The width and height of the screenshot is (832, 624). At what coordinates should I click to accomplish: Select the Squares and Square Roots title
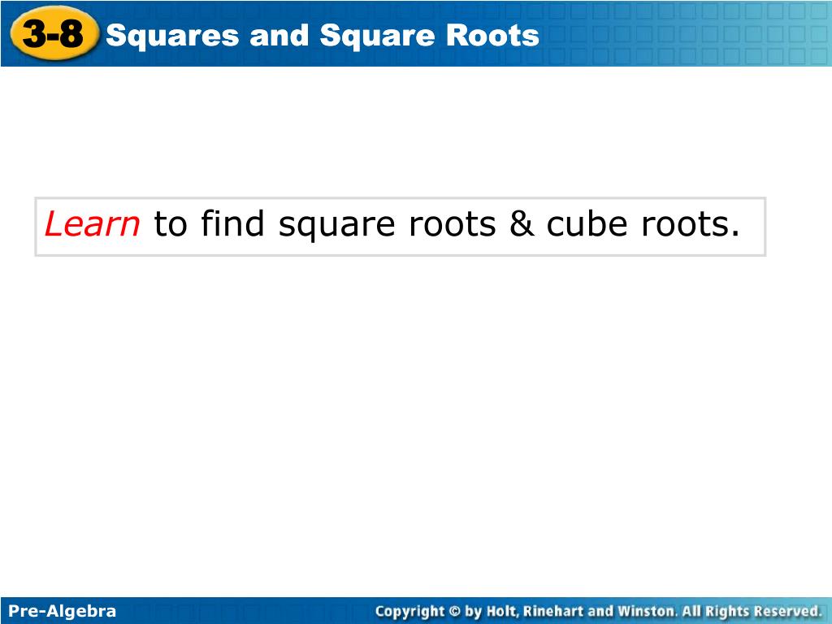point(322,36)
